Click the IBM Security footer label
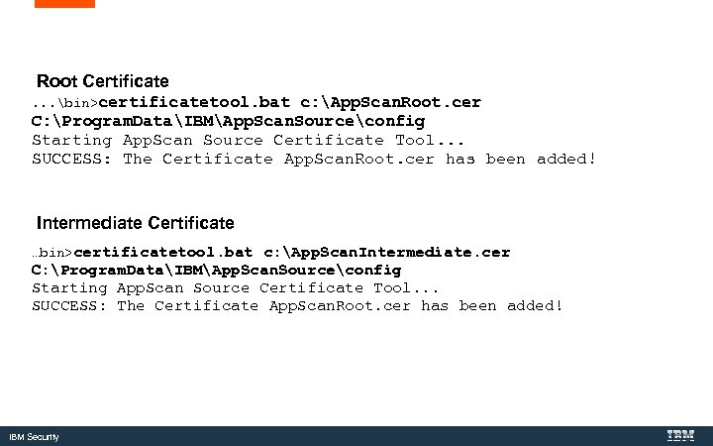This screenshot has width=713, height=446. click(34, 437)
